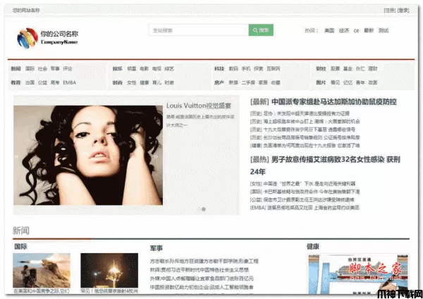This screenshot has width=423, height=299.
Task: Open 数码 in the navigation bar
Action: (x=233, y=68)
